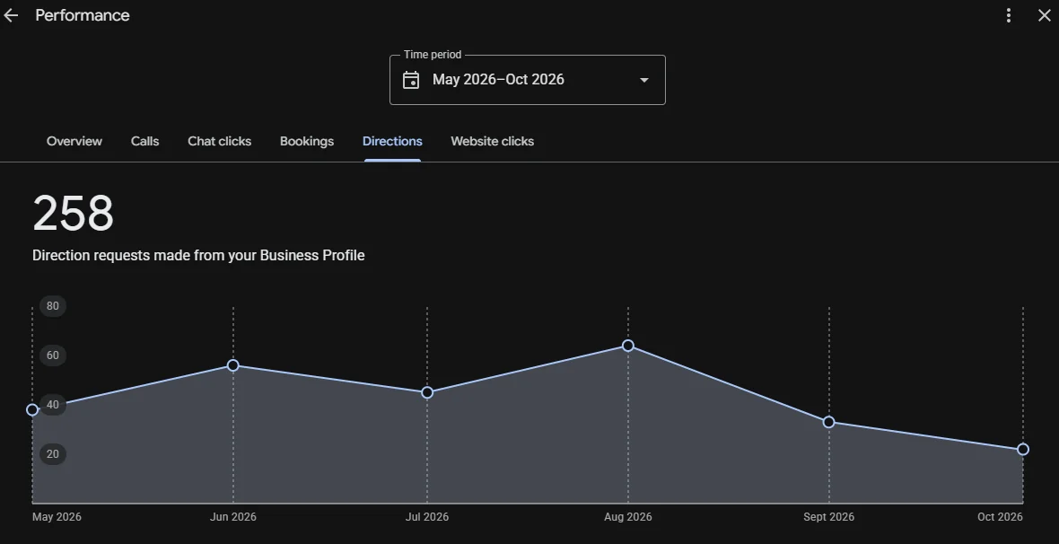This screenshot has width=1059, height=544.
Task: Click the Oct 2026 data point on the chart
Action: pyautogui.click(x=1023, y=450)
